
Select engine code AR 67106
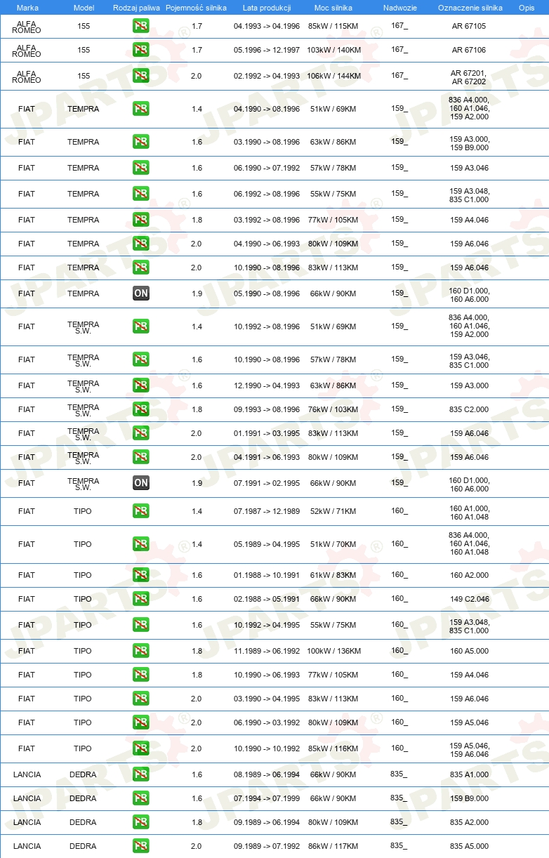470,50
